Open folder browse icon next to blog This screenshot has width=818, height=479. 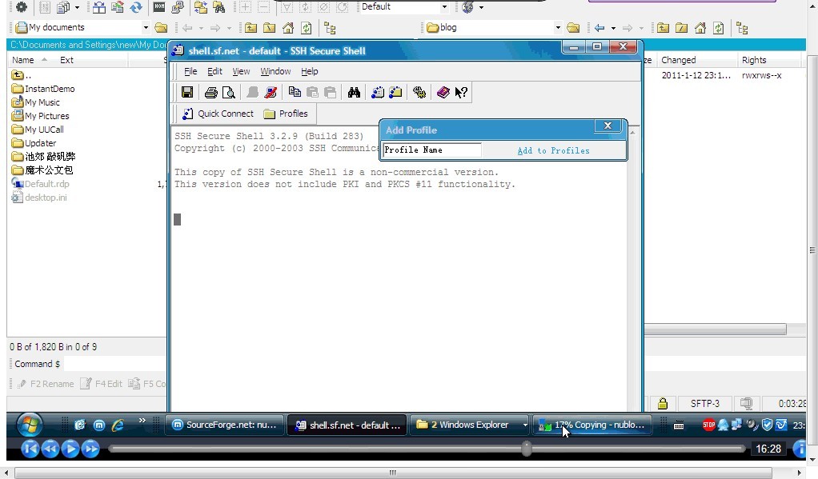[573, 28]
